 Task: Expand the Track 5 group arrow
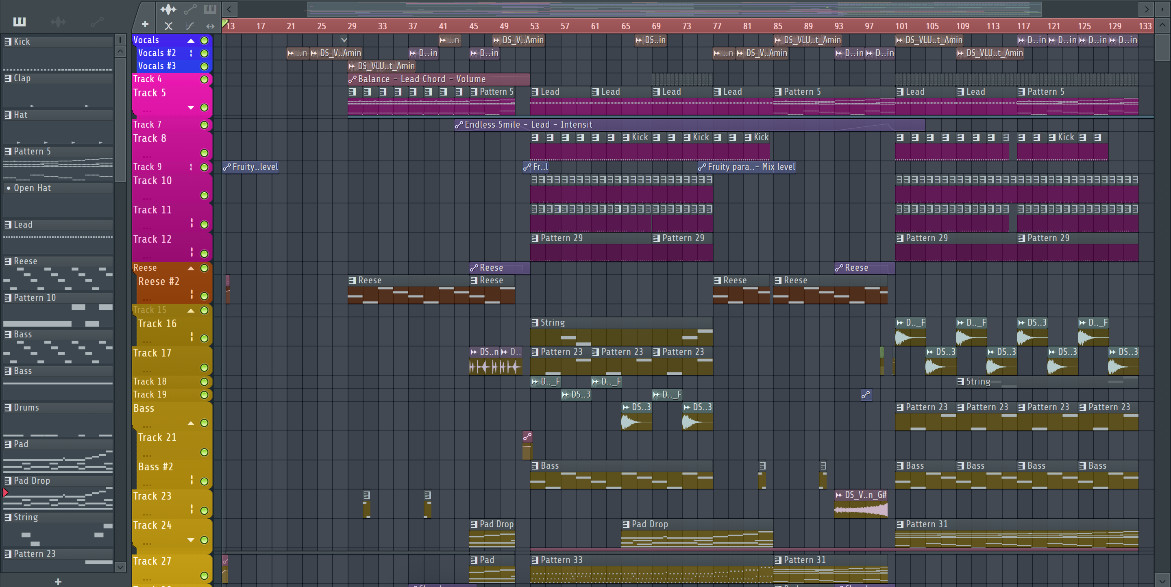click(x=191, y=108)
